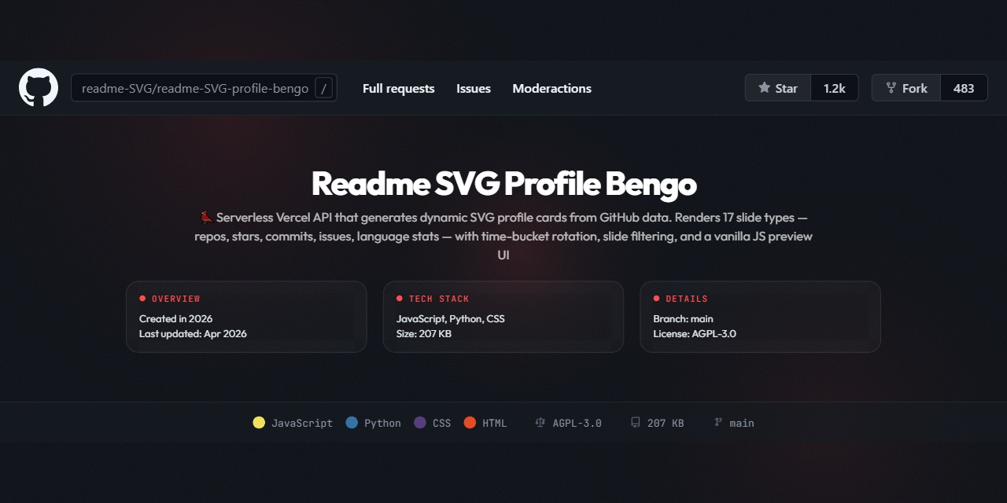Image resolution: width=1007 pixels, height=503 pixels.
Task: Expand the TECH STACK card
Action: pos(503,316)
